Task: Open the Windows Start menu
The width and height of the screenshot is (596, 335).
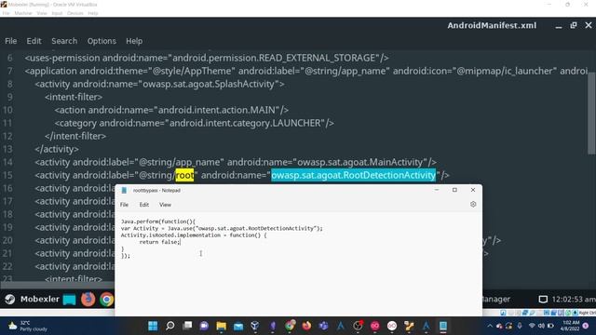Action: [153, 326]
